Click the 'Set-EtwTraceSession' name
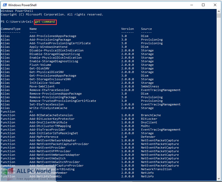The image size is (222, 182). [x=47, y=105]
